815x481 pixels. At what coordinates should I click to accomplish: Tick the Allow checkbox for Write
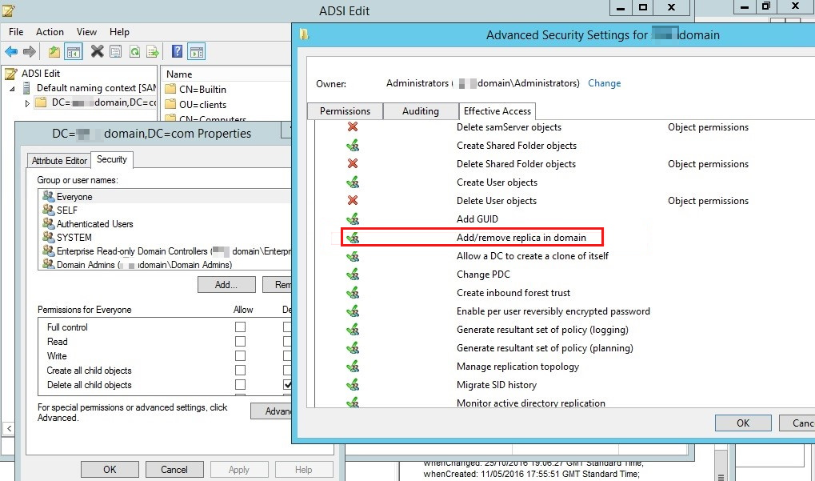pos(240,355)
